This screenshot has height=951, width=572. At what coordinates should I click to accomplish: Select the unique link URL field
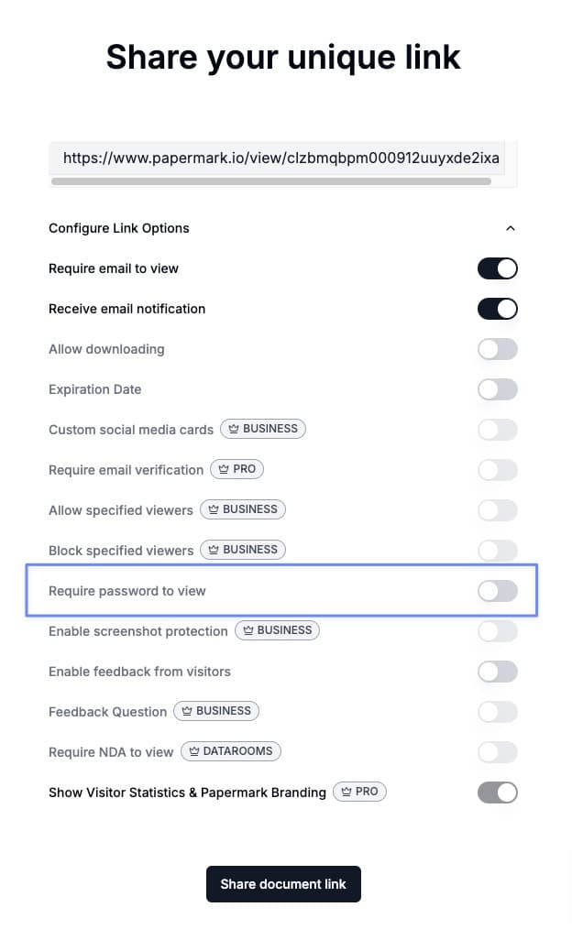tap(280, 158)
